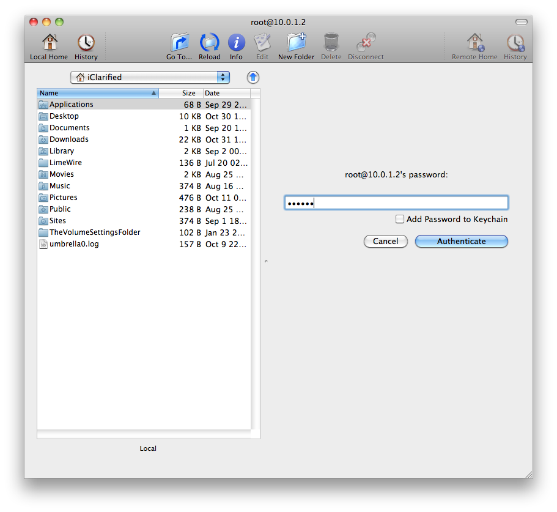Sort files by Size column header
Image resolution: width=557 pixels, height=512 pixels.
point(182,93)
